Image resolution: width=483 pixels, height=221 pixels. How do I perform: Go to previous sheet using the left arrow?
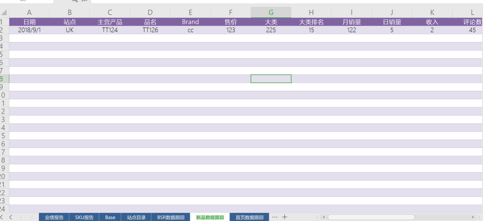[x=11, y=217]
